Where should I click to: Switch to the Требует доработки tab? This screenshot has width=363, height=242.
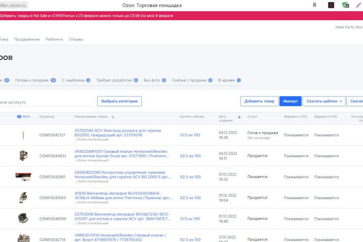[x=117, y=80]
